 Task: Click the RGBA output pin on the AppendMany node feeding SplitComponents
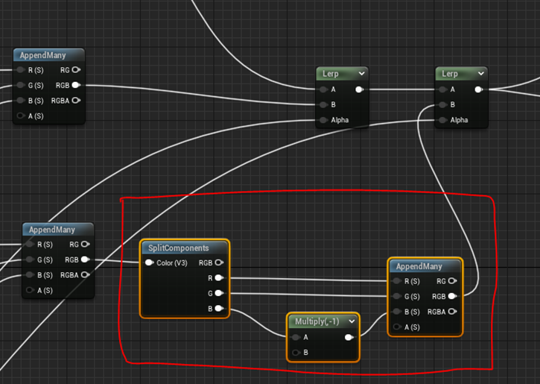[85, 274]
